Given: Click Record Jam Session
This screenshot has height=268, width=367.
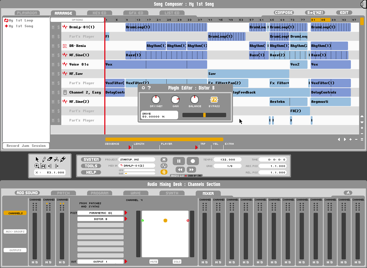Looking at the screenshot, I should tap(26, 146).
